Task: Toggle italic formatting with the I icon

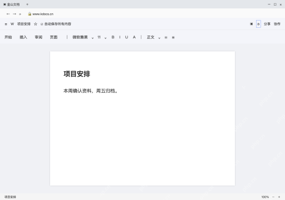Action: (120, 37)
